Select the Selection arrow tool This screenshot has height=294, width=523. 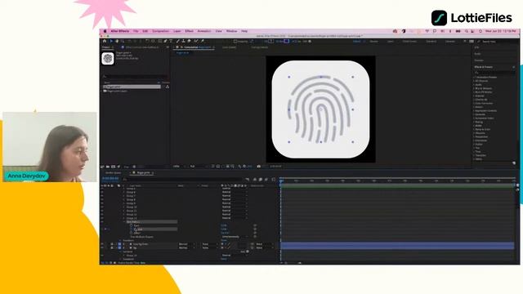[111, 42]
